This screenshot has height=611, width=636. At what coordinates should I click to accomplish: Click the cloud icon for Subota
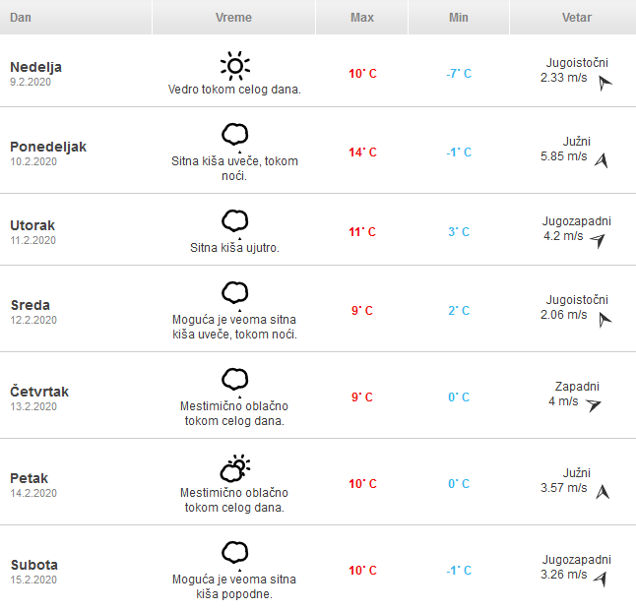point(234,551)
